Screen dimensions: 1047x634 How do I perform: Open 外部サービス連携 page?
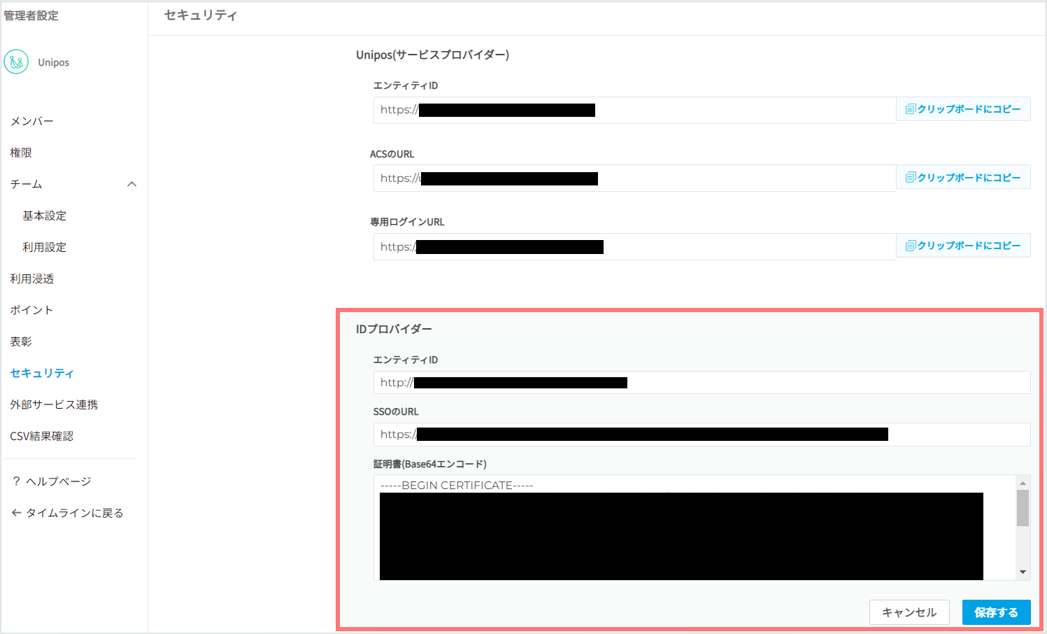[54, 404]
